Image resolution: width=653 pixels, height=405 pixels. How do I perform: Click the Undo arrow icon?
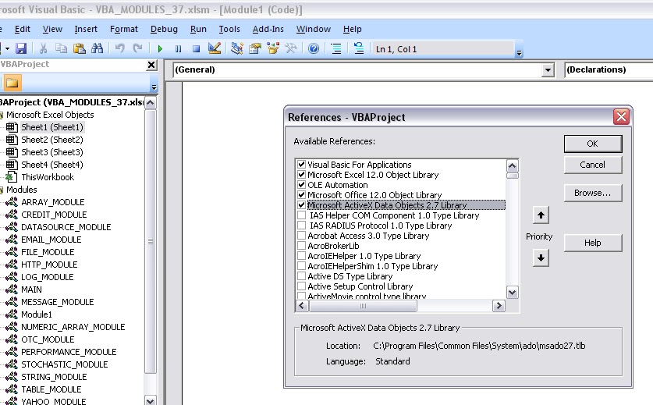pyautogui.click(x=120, y=48)
